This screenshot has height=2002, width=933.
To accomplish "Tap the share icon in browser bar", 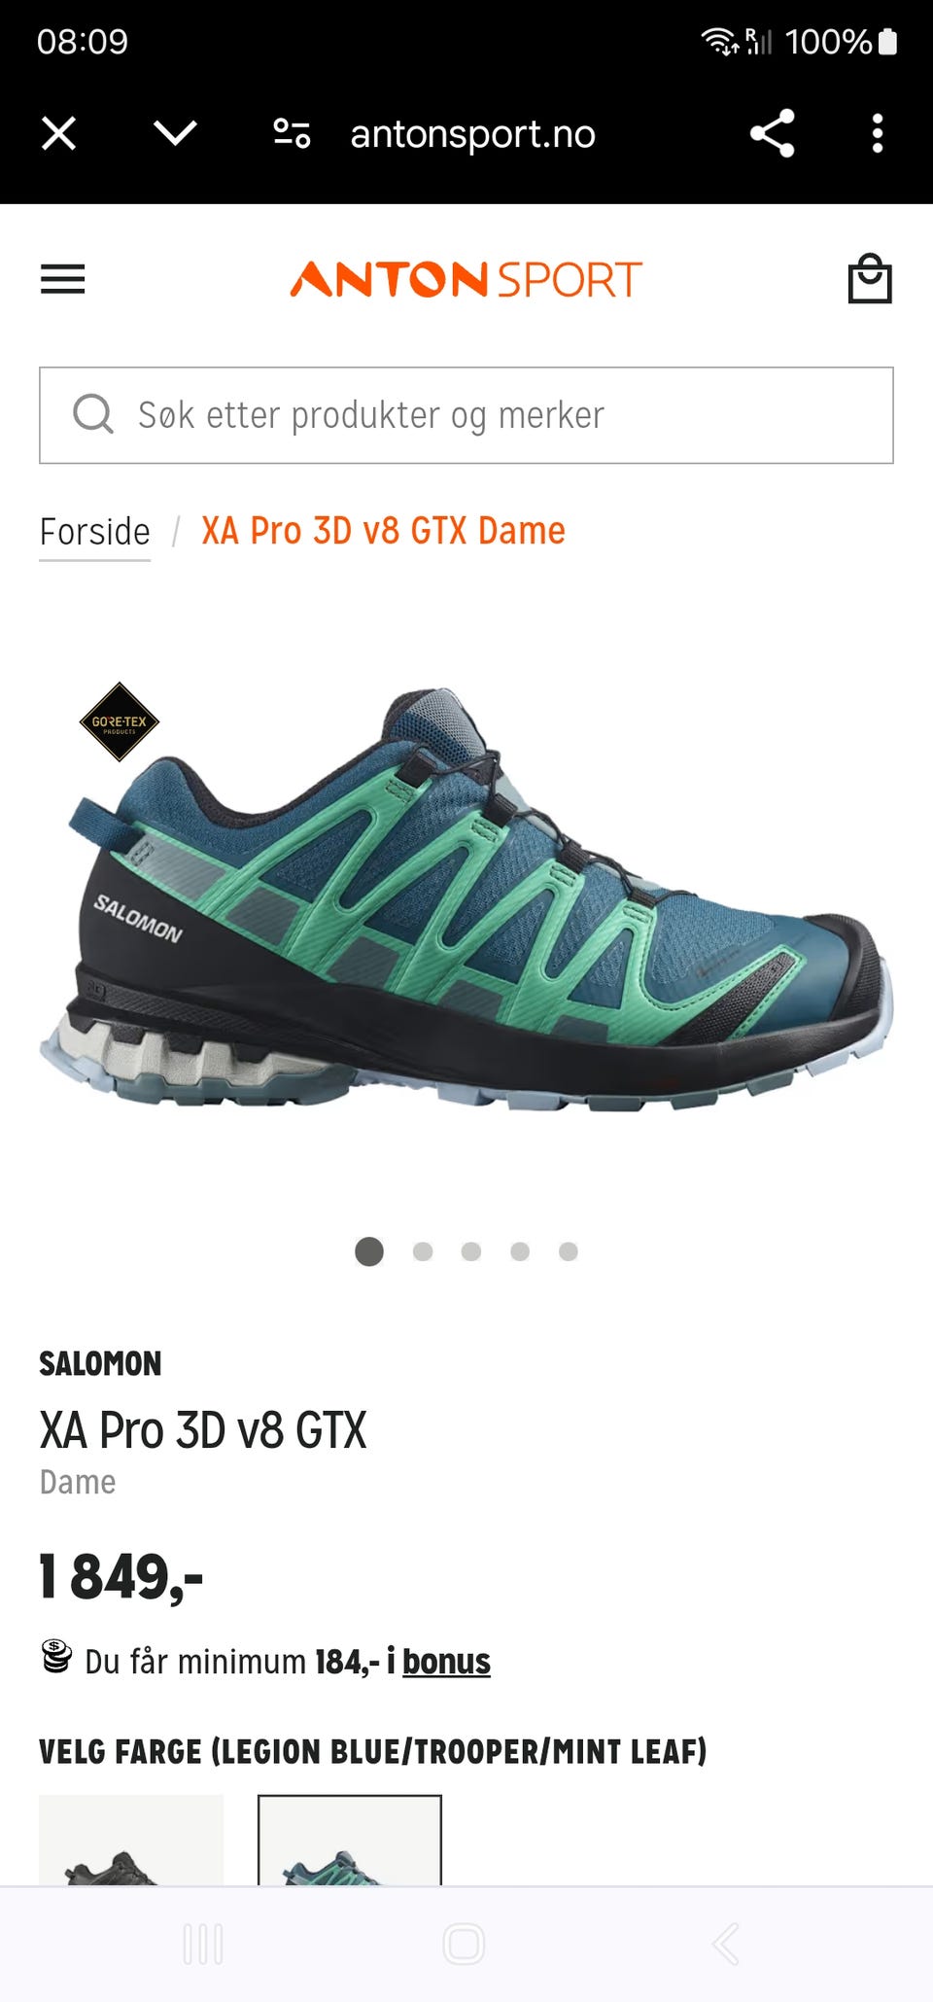I will coord(773,133).
